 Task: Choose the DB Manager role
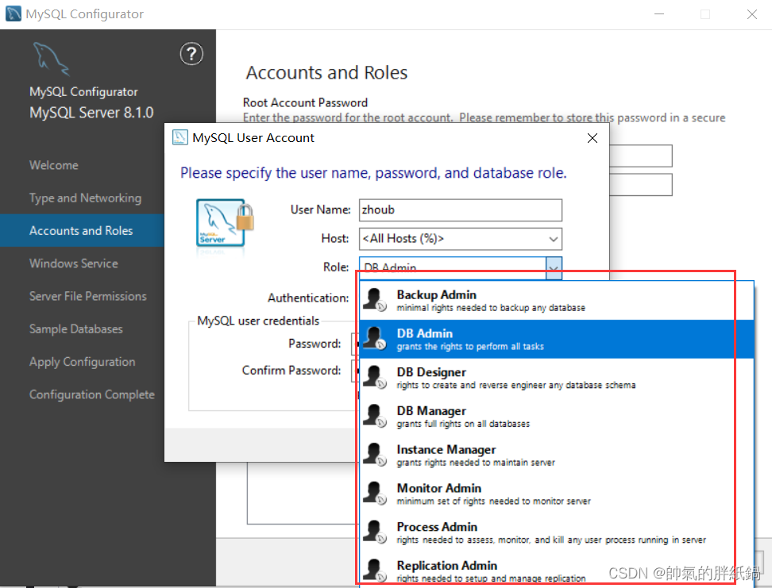click(x=557, y=417)
